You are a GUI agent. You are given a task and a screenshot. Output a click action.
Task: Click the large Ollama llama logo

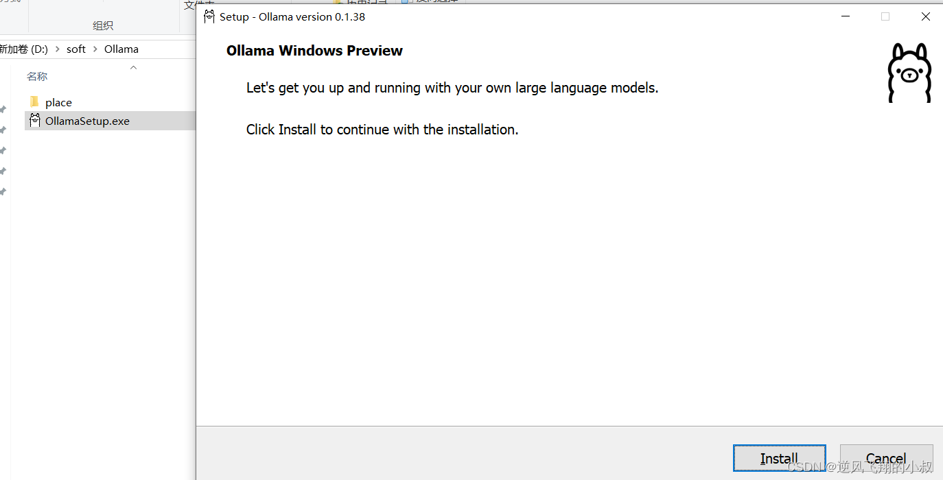point(909,73)
